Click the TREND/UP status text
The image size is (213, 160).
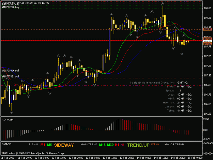[138, 145]
